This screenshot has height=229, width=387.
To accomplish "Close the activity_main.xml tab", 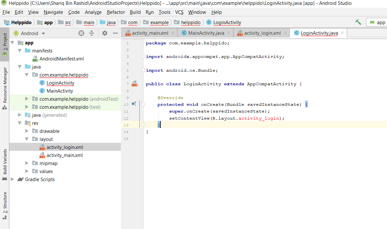I will click(173, 33).
